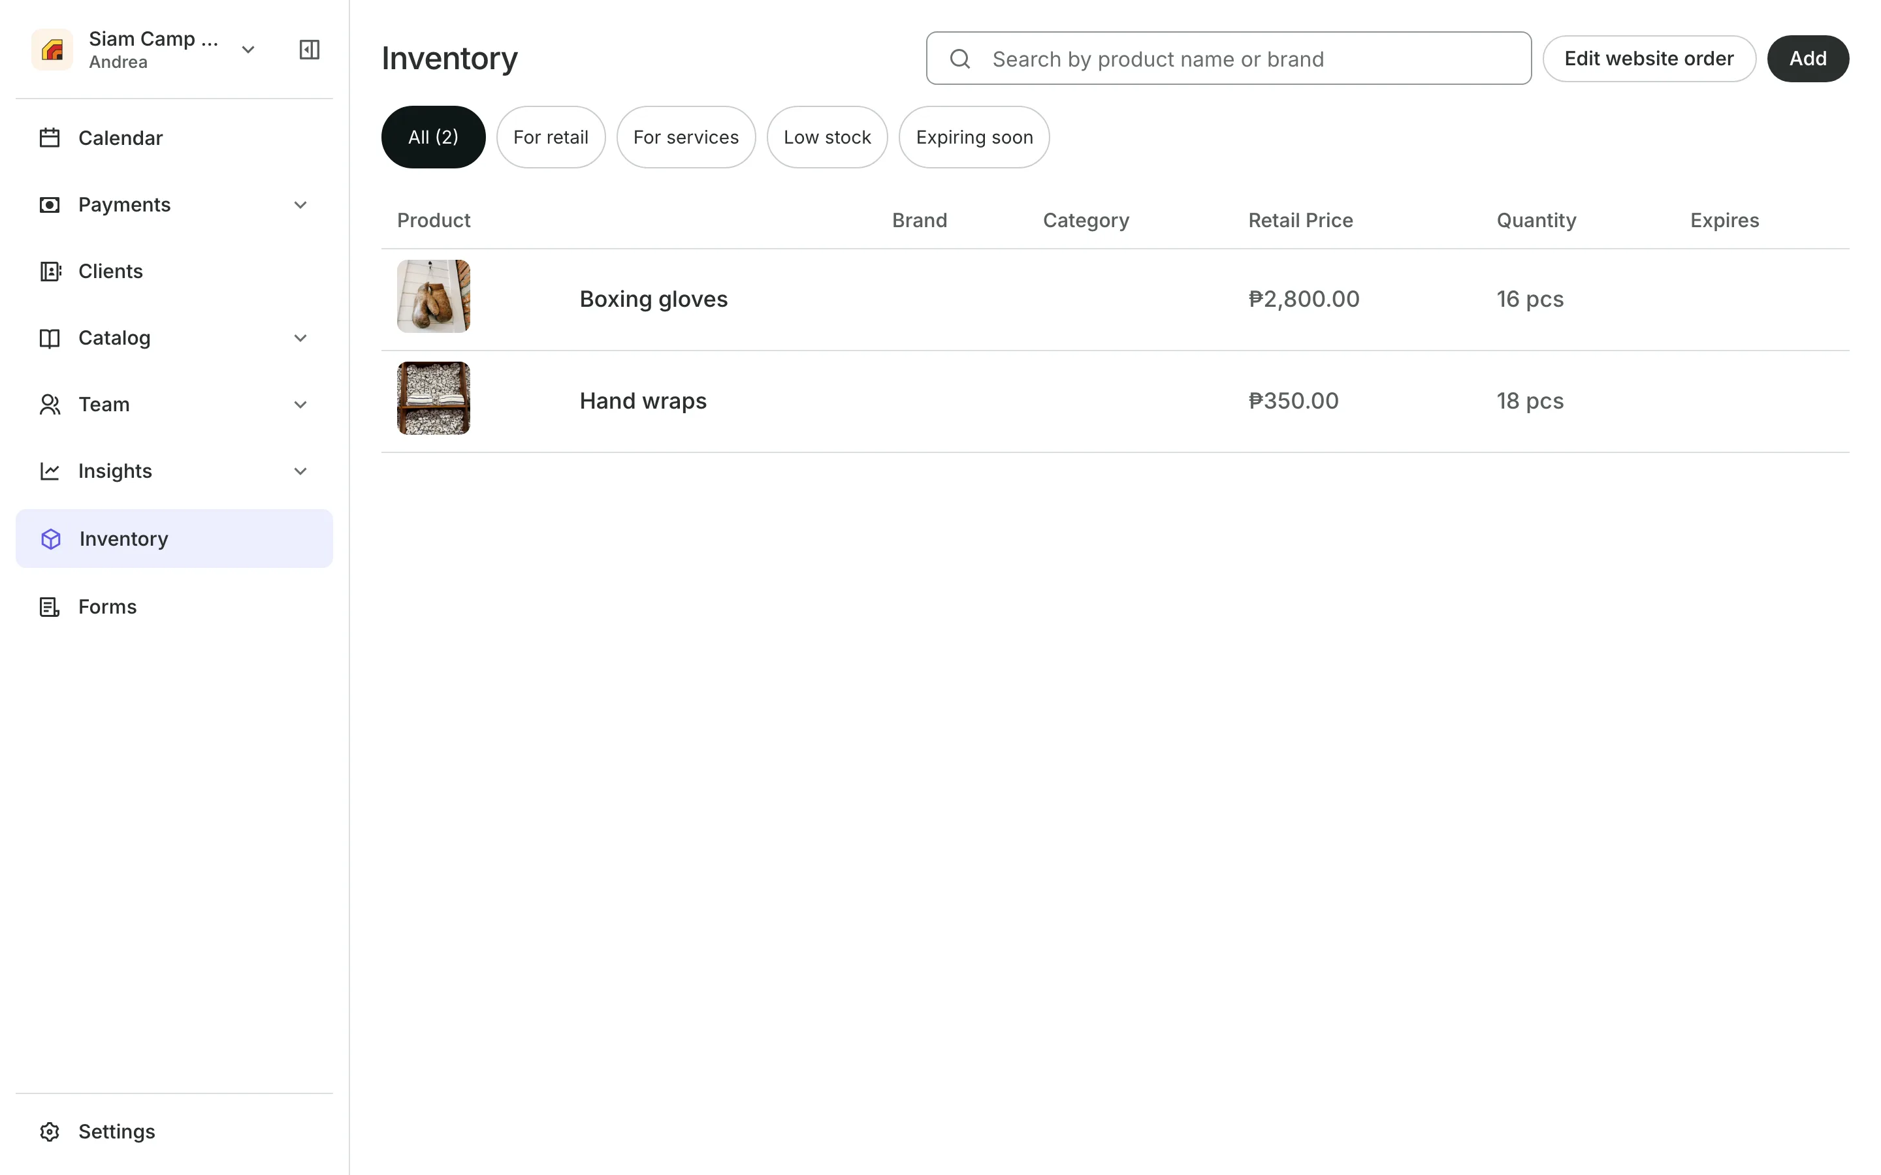Screen dimensions: 1881x1175
Task: Open the Hand wraps product thumbnail
Action: coord(434,398)
